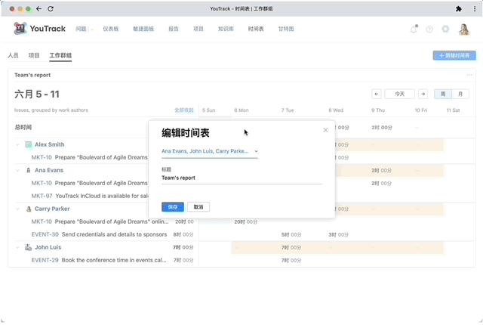Click the 9 Thu column header

point(378,110)
